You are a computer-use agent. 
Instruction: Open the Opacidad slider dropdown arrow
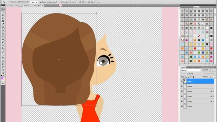tap(215, 70)
